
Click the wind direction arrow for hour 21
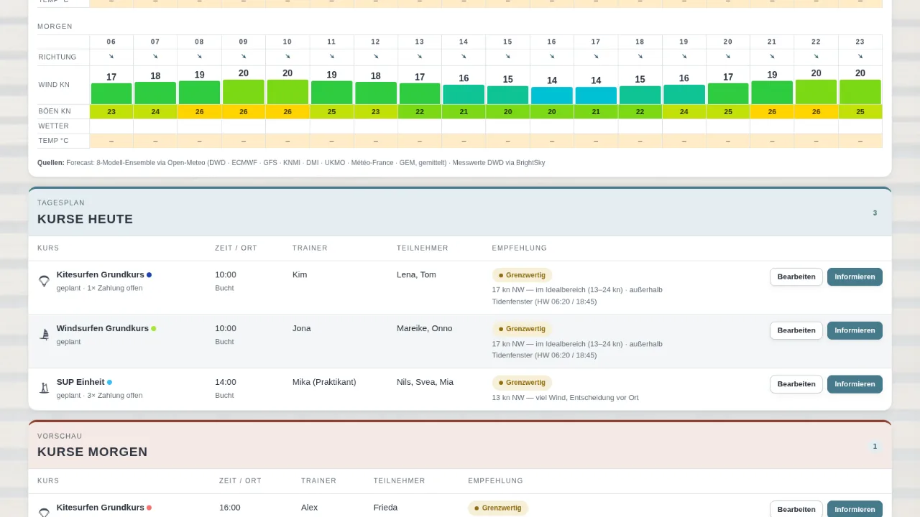772,56
